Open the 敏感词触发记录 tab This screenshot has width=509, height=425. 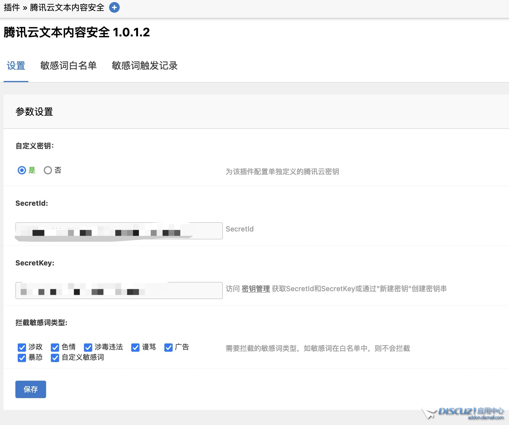(145, 66)
